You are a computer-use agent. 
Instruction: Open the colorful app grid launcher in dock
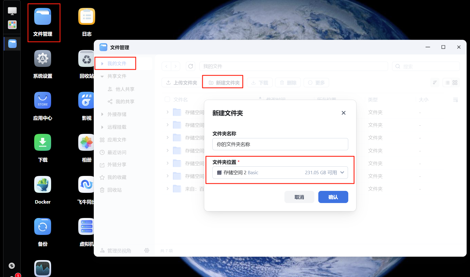click(x=12, y=25)
